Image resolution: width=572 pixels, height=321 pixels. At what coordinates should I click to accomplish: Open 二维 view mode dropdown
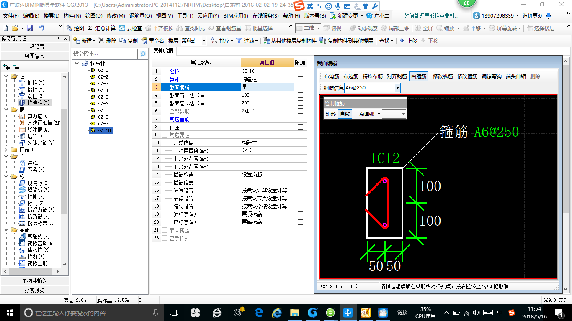[x=318, y=28]
